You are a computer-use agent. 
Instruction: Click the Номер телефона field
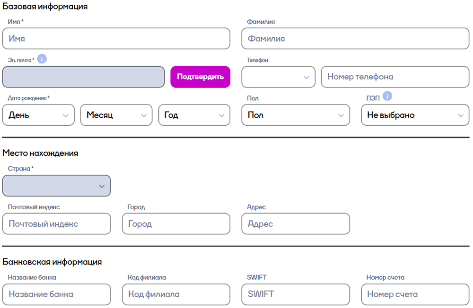[x=395, y=77]
